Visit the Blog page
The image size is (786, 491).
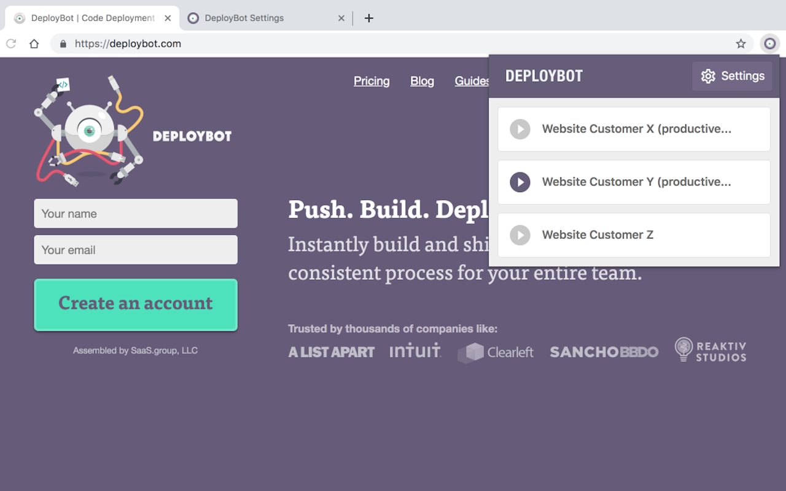[422, 81]
